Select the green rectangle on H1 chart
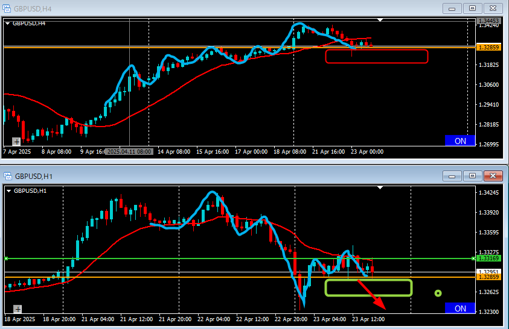This screenshot has width=509, height=329. (x=368, y=287)
